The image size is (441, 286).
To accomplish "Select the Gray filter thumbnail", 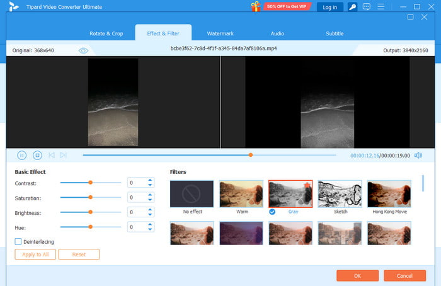I will coord(290,194).
